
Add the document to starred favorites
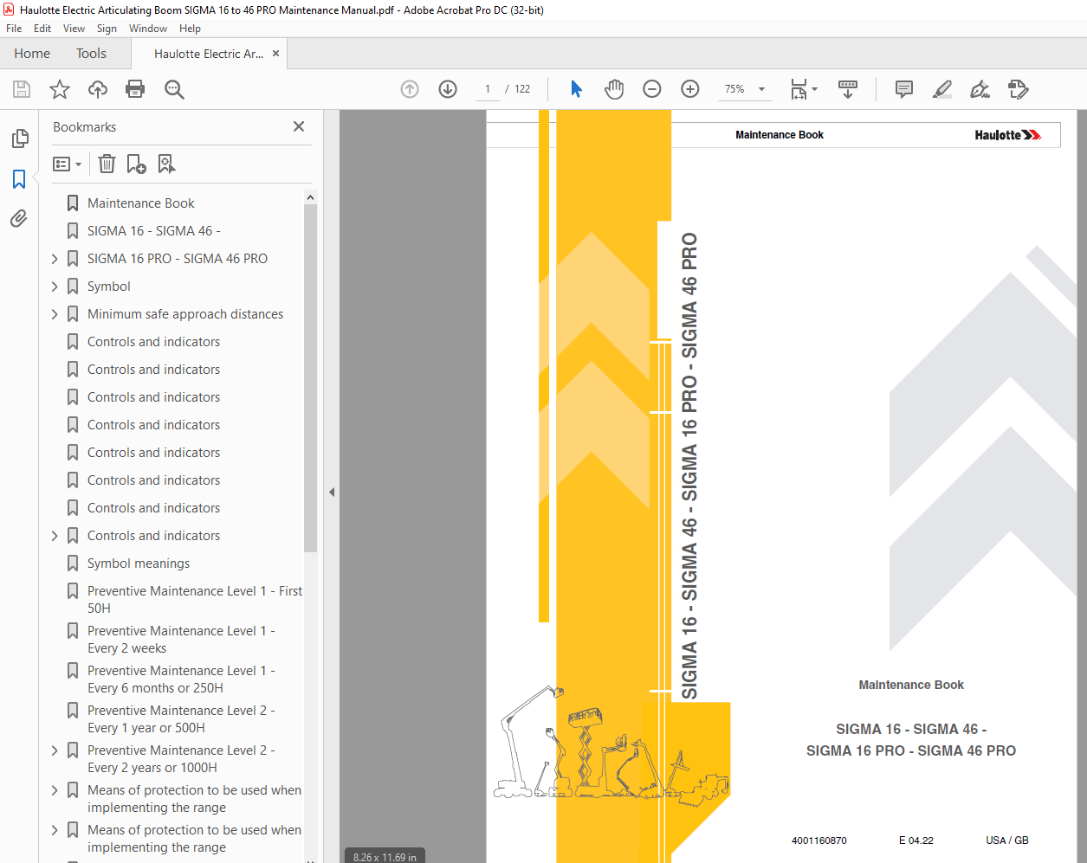pyautogui.click(x=60, y=89)
